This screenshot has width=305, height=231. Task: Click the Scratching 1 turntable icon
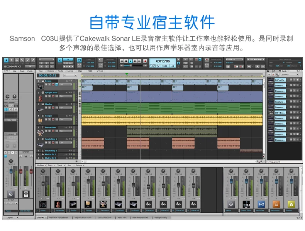coord(40,145)
